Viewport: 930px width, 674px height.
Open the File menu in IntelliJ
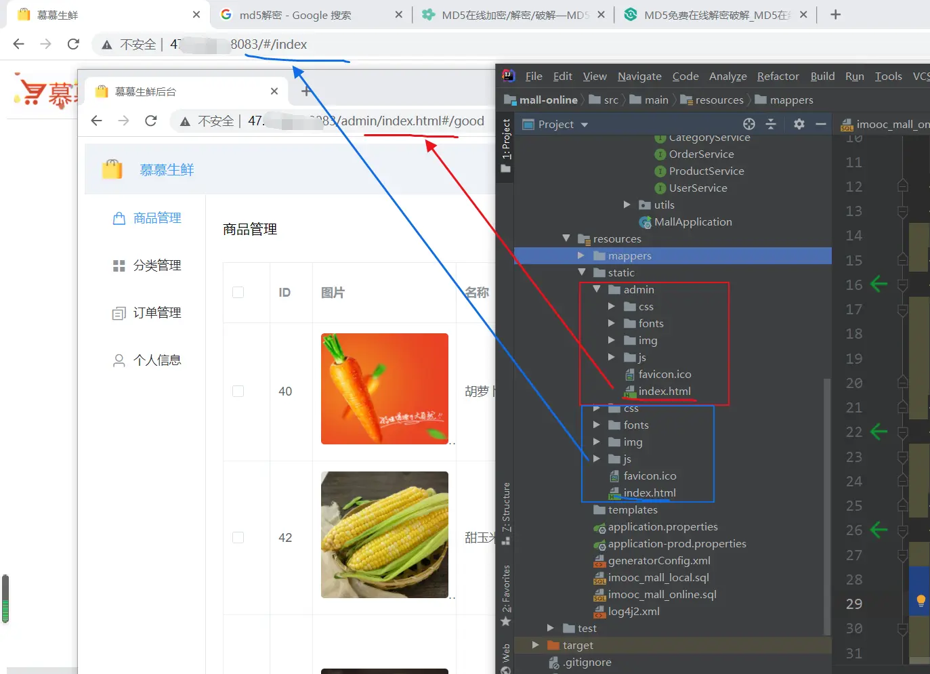point(534,77)
